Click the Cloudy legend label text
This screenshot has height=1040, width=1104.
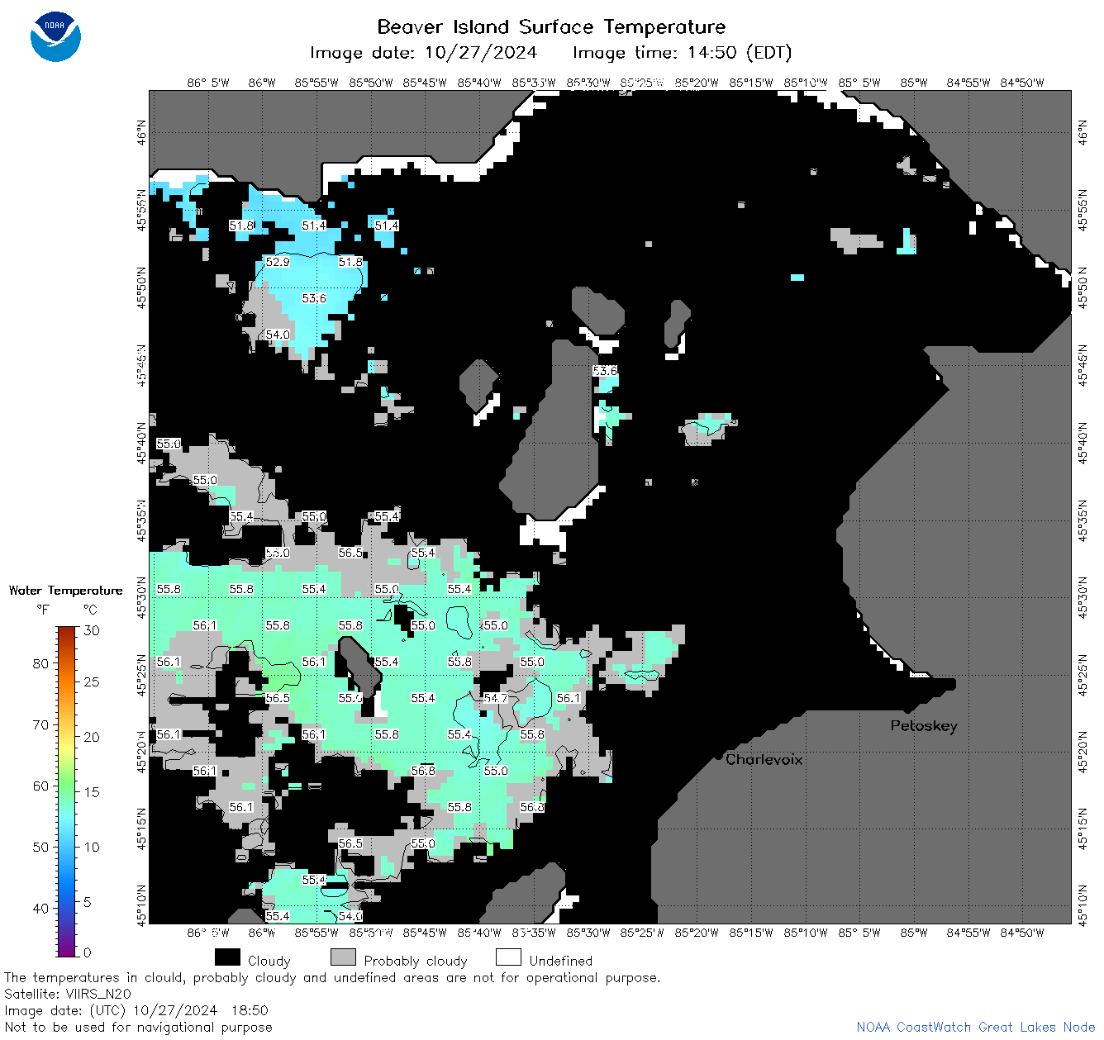coord(269,961)
